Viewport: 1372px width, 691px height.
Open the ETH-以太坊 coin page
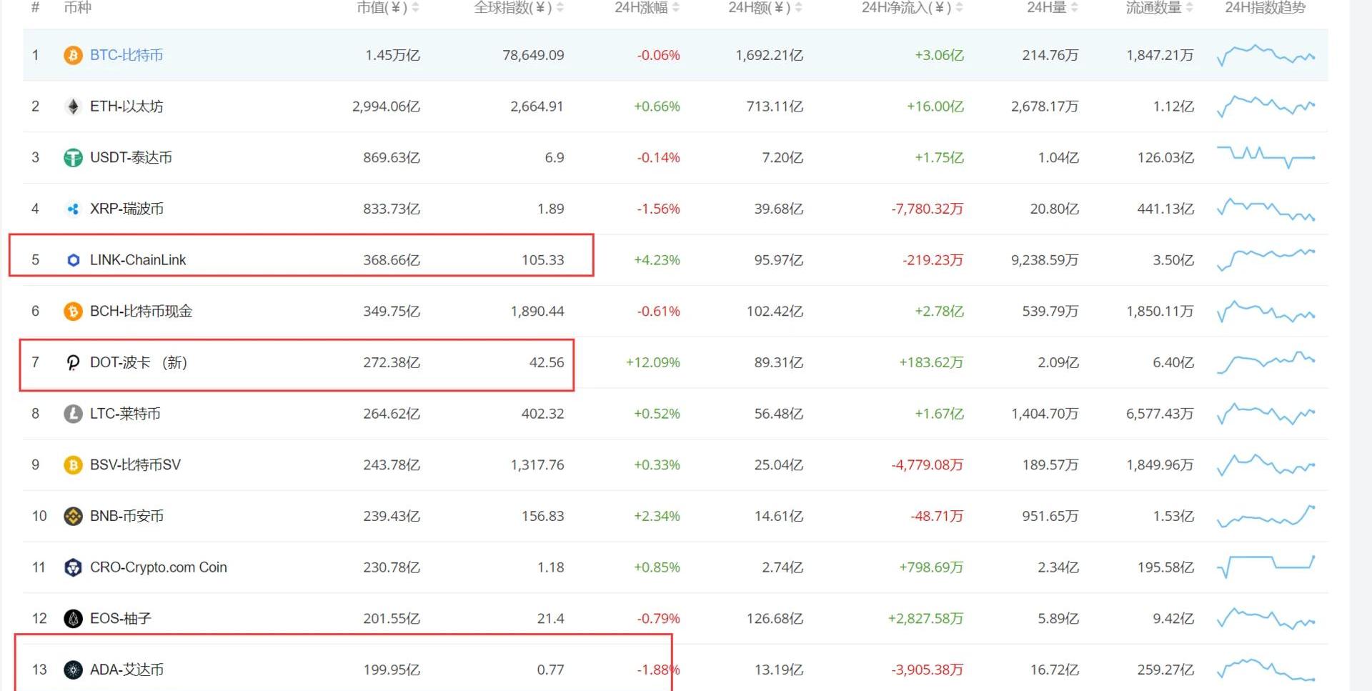126,106
